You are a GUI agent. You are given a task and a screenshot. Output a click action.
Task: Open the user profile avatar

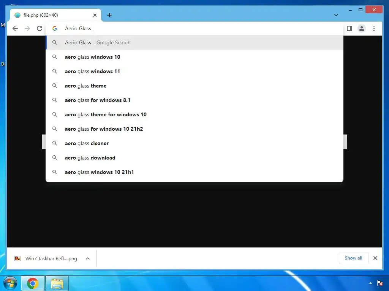(x=362, y=28)
